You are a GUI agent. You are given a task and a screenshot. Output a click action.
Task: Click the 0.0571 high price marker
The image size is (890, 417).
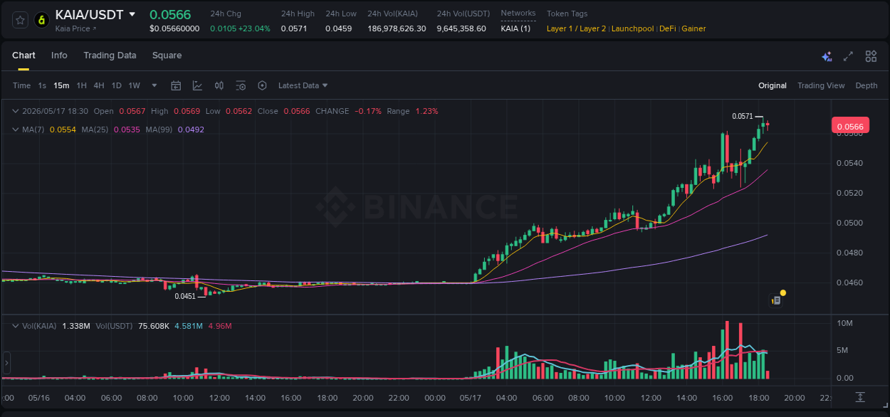(742, 116)
